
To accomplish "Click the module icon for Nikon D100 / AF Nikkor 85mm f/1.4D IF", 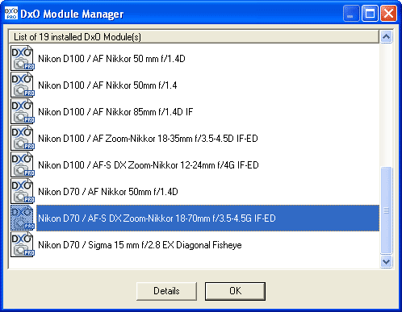I will point(23,111).
